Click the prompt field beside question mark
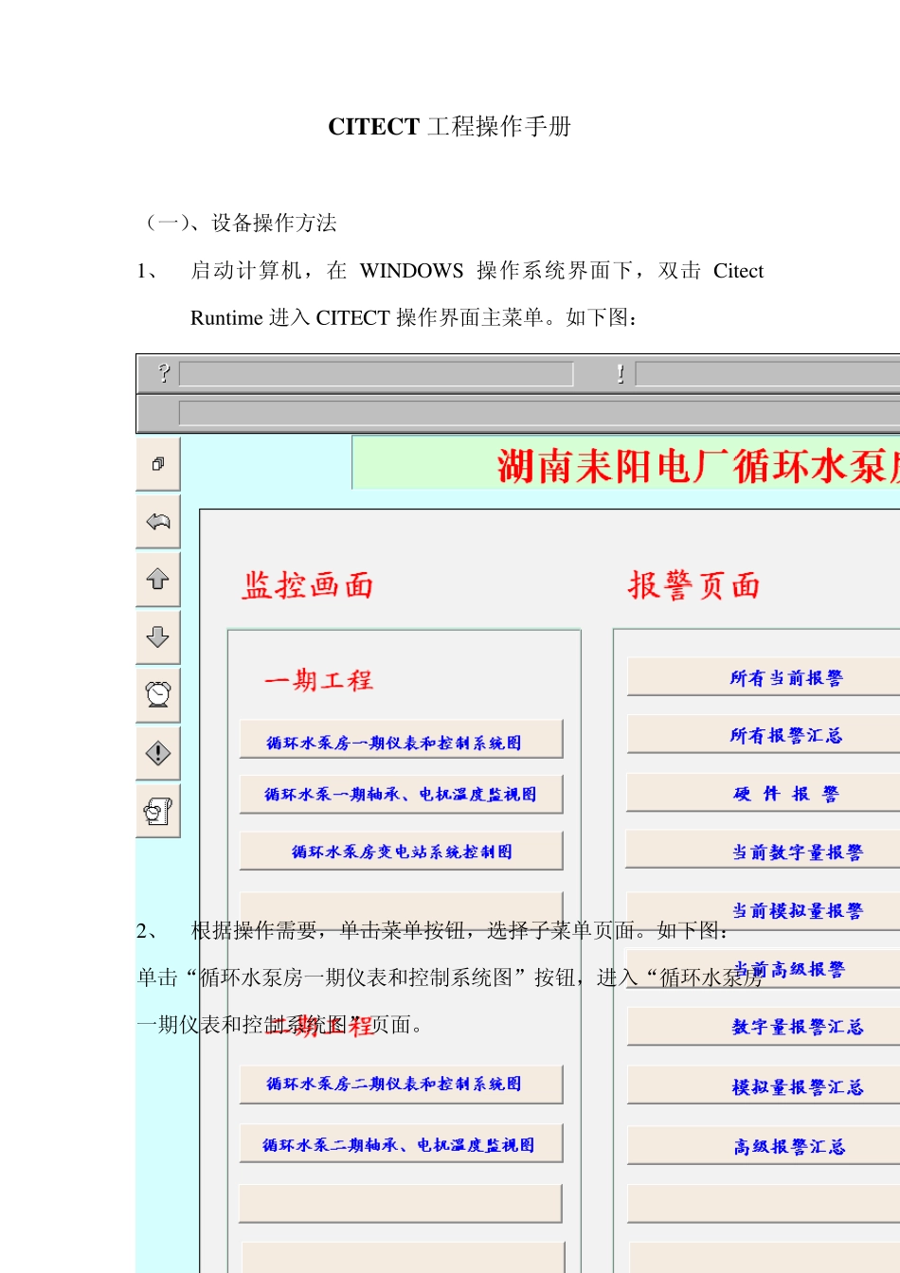 (x=376, y=374)
